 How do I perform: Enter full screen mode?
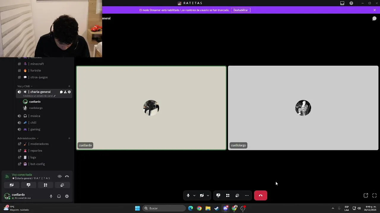[374, 196]
